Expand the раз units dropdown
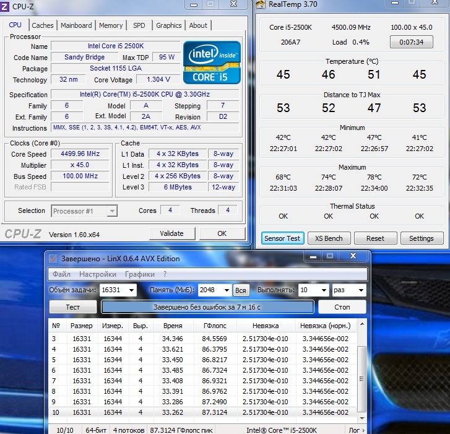 click(361, 290)
